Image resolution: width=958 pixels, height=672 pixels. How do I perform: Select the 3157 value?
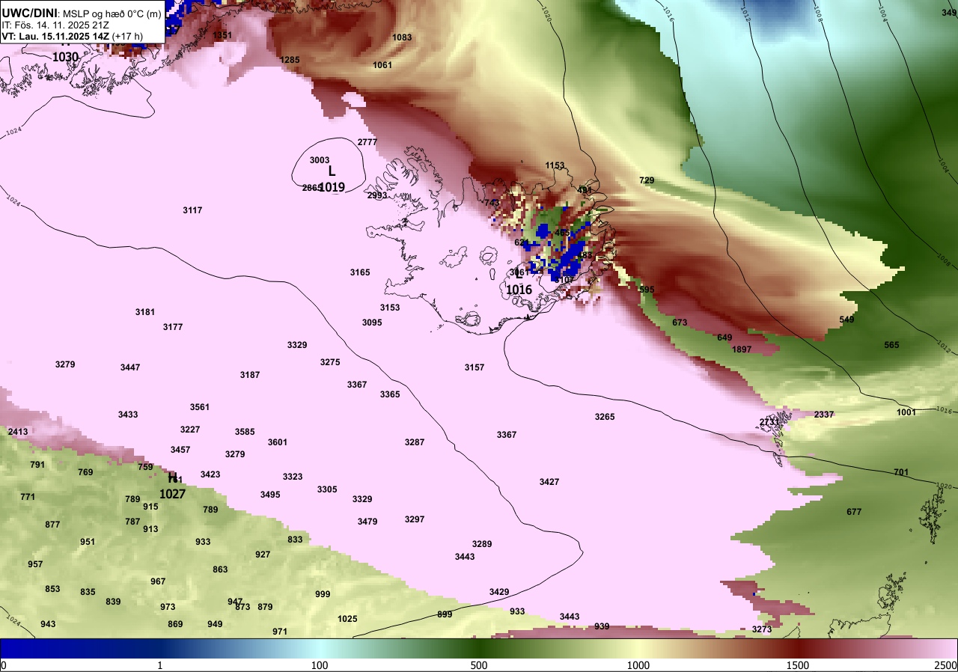475,367
